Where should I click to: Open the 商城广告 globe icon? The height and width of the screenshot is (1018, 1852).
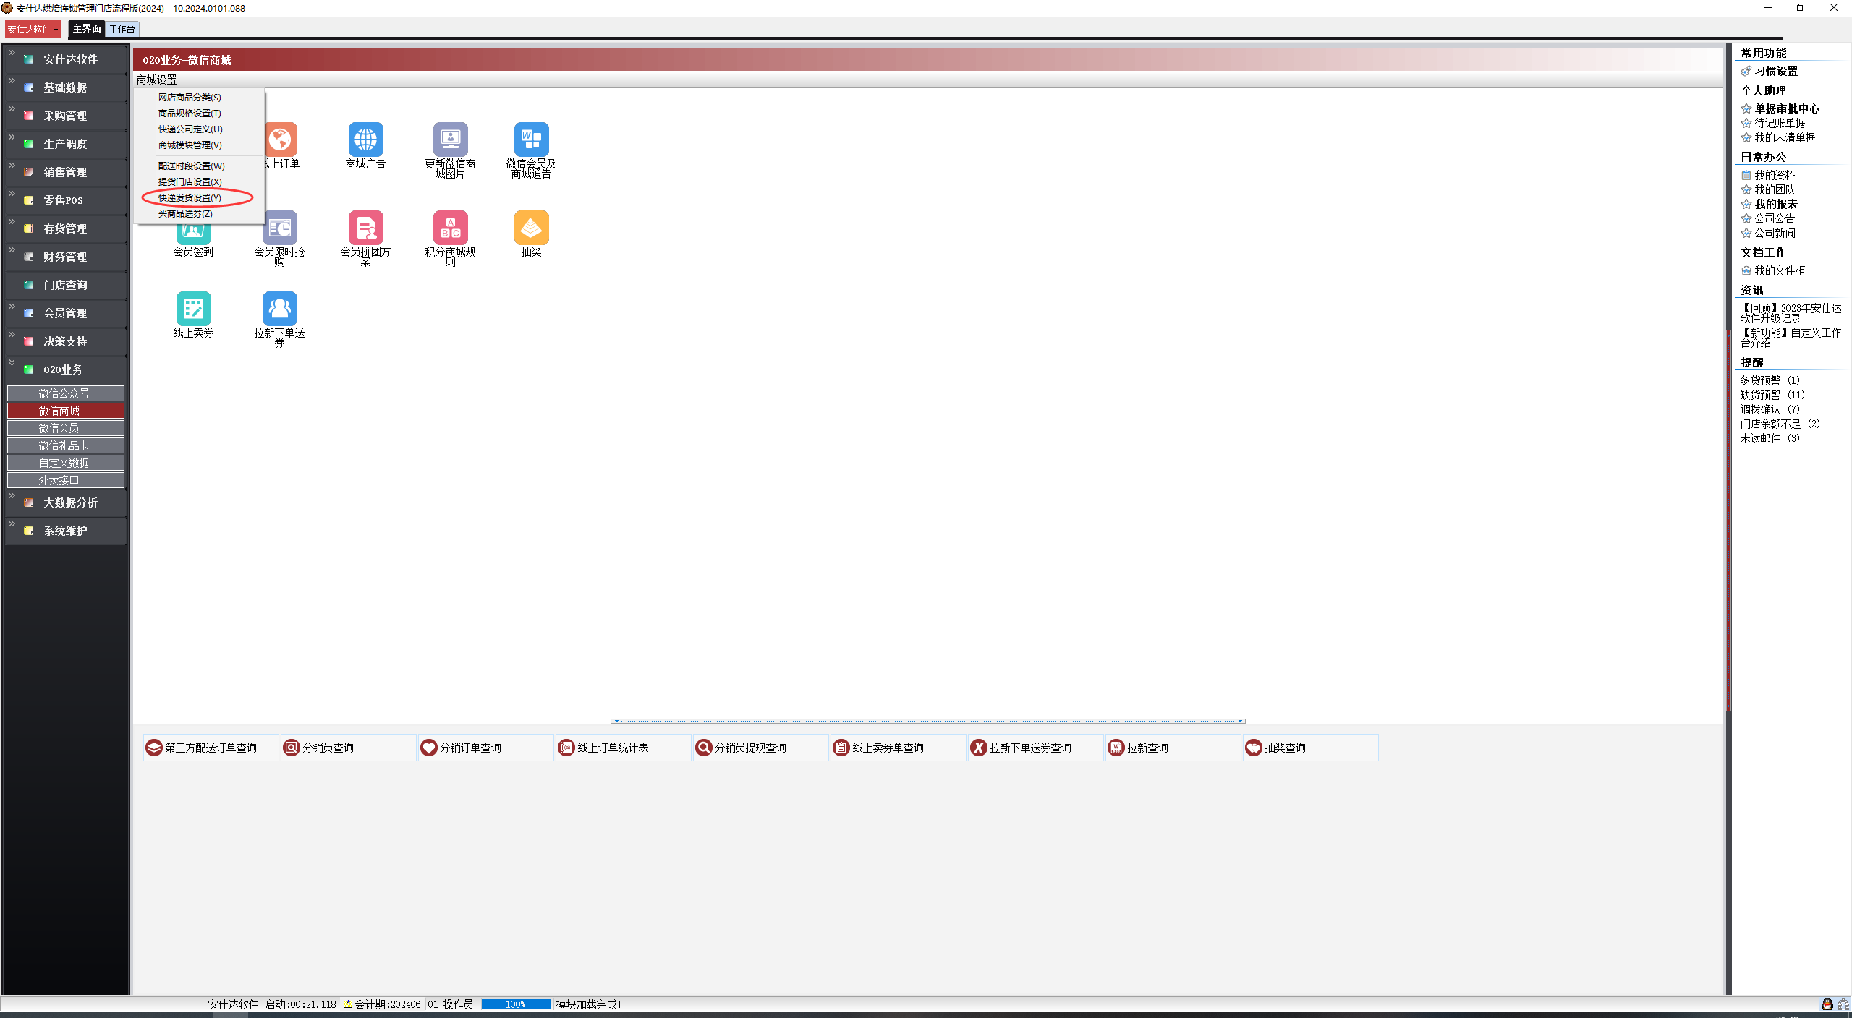pos(365,140)
